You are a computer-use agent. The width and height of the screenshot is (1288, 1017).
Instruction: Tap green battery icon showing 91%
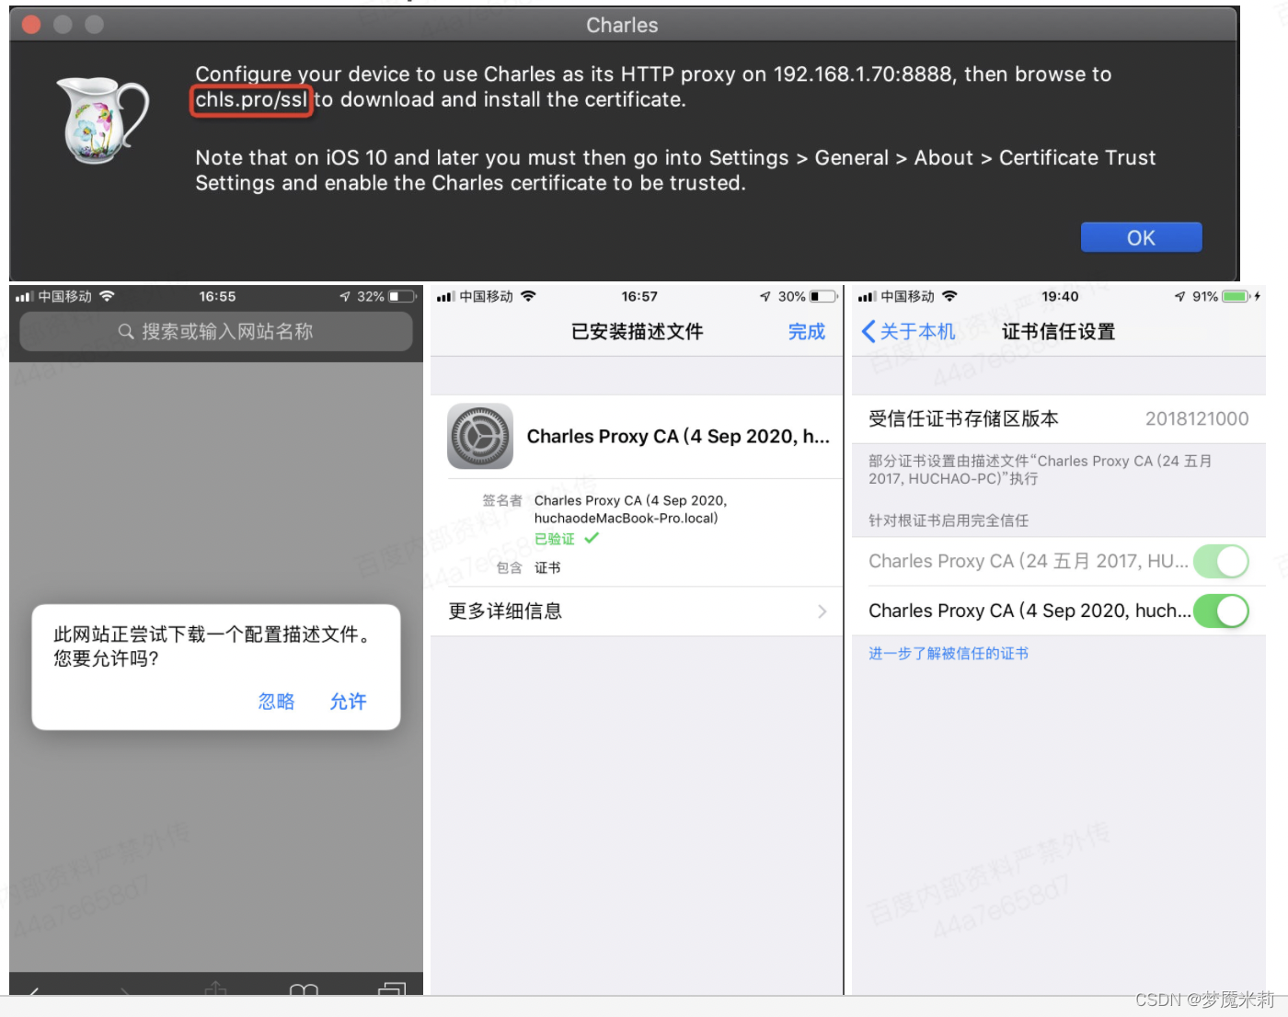coord(1236,296)
